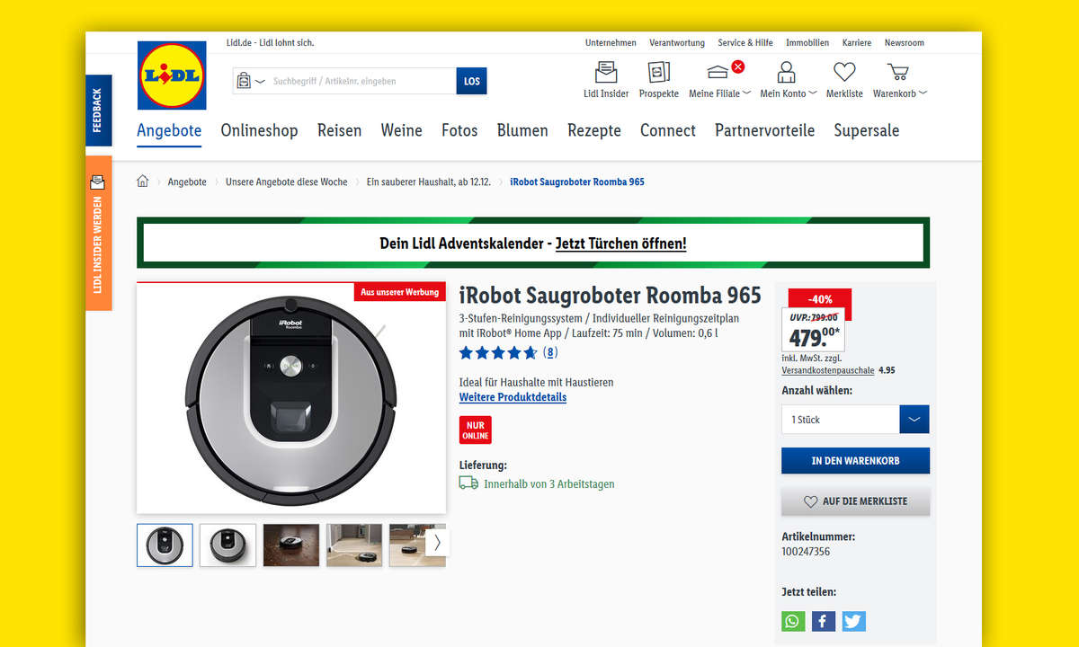The height and width of the screenshot is (647, 1079).
Task: Open the Mein Konto person icon
Action: [787, 73]
